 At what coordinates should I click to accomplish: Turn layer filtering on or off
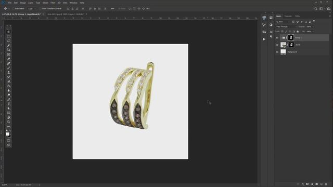tap(314, 21)
